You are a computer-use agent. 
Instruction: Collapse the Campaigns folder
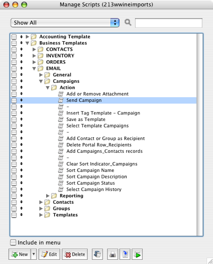pos(41,82)
